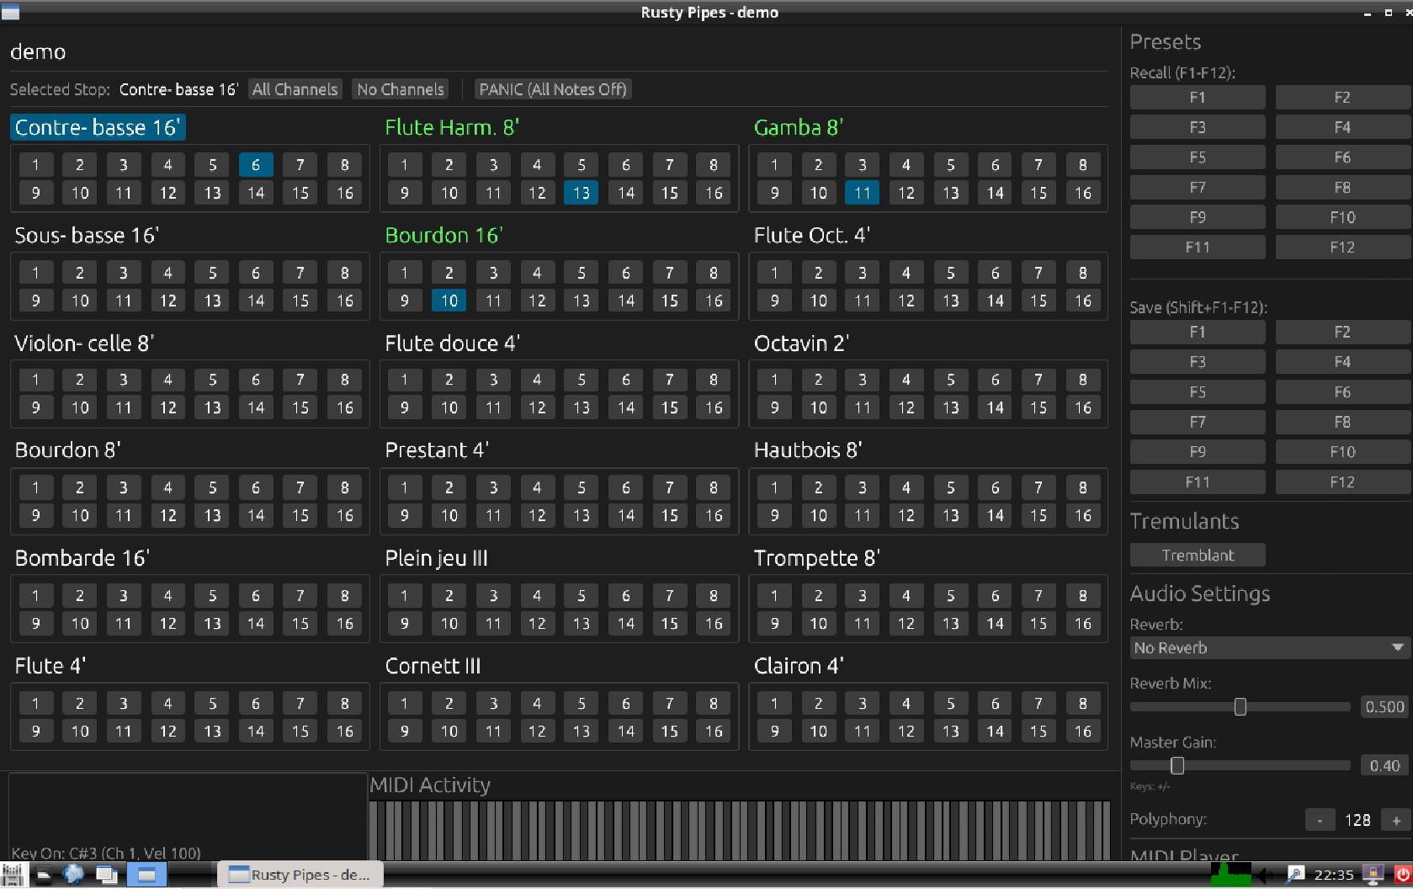The image size is (1413, 889).
Task: Click the Reverb Mix value 0.500
Action: pyautogui.click(x=1384, y=707)
